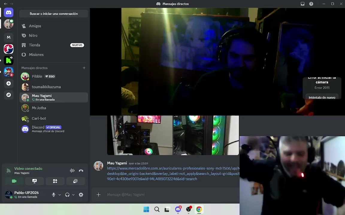The width and height of the screenshot is (345, 215).
Task: Open Discover servers compass icon
Action: (9, 95)
